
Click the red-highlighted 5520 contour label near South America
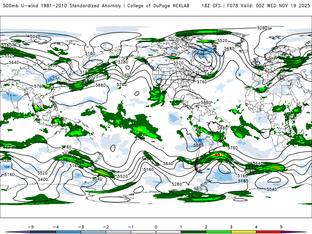[220, 155]
